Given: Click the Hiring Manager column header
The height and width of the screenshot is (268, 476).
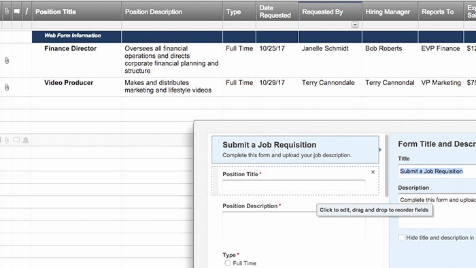Looking at the screenshot, I should [x=390, y=12].
